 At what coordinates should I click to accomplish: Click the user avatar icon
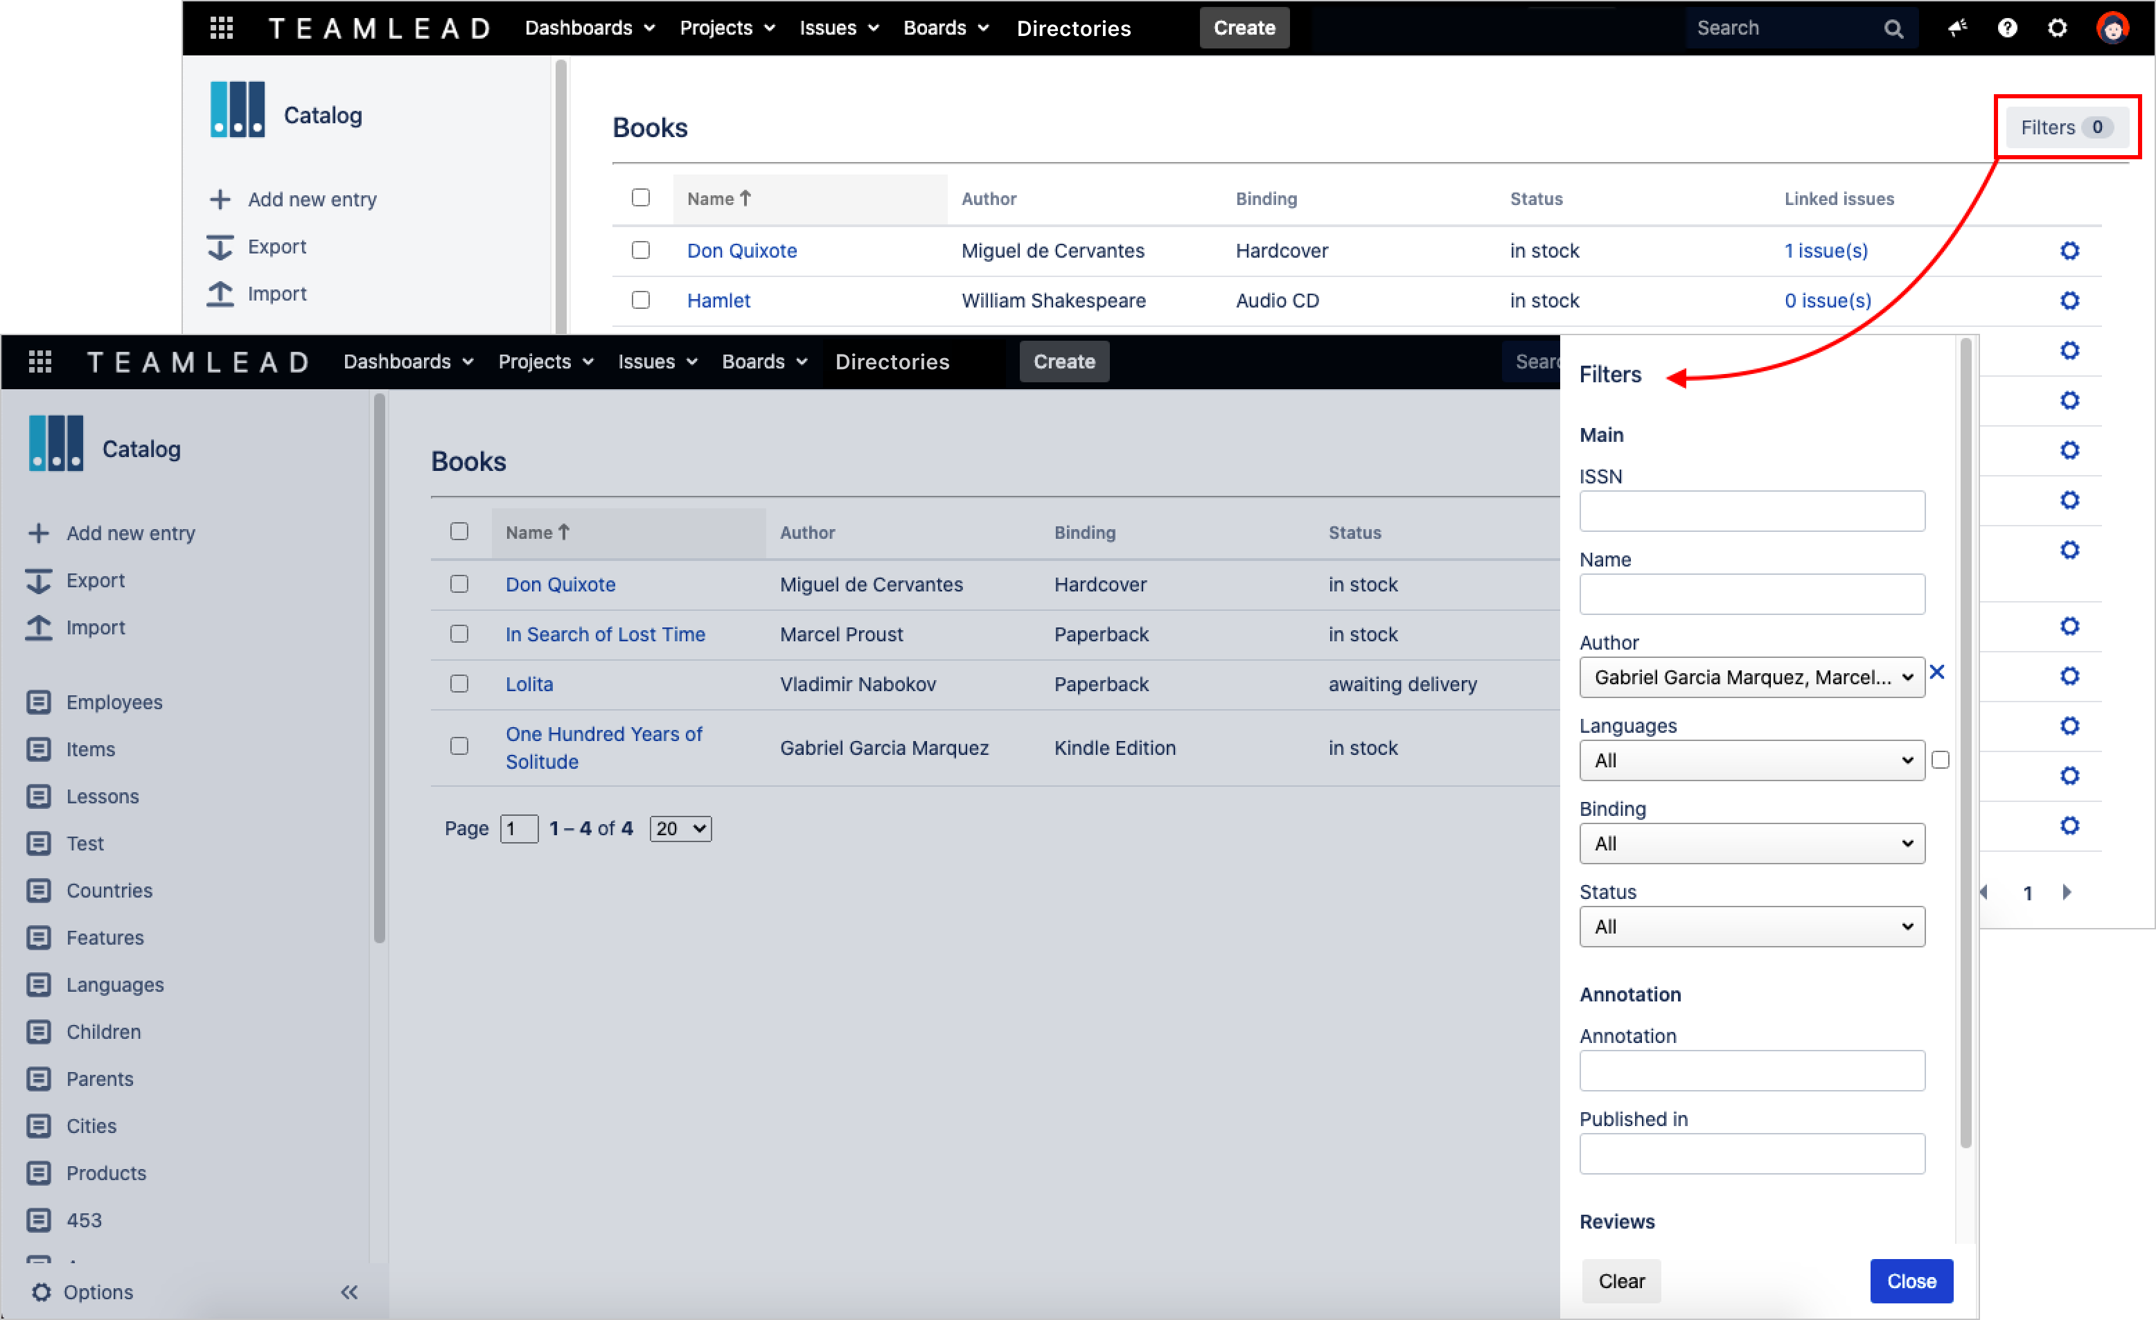2112,28
